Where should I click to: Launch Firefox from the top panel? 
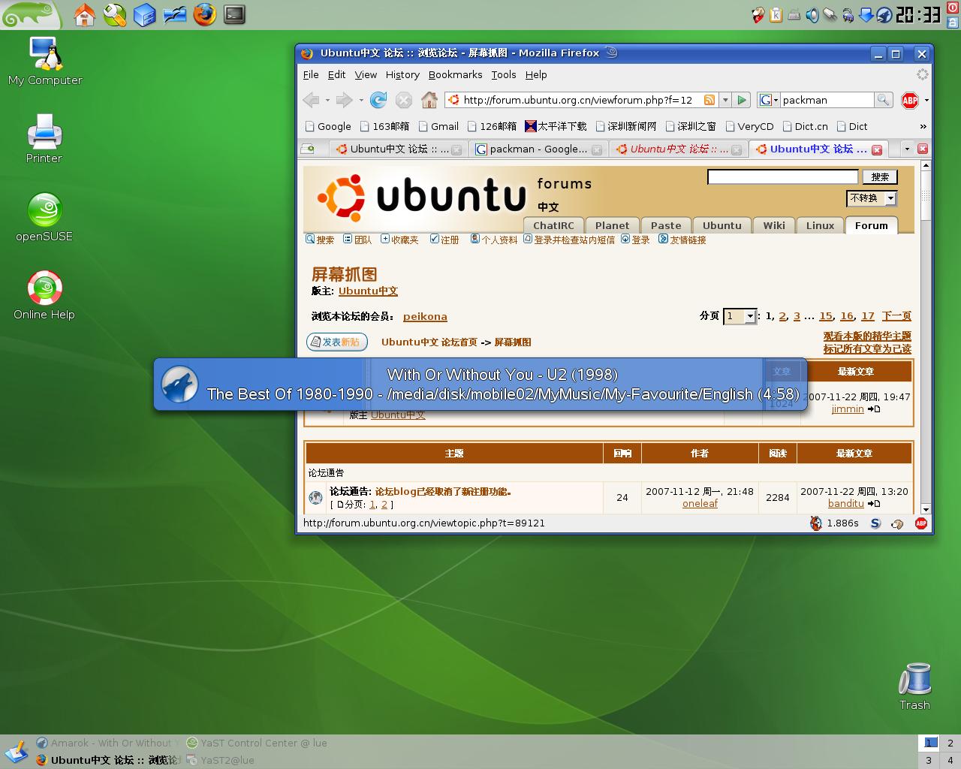coord(204,14)
